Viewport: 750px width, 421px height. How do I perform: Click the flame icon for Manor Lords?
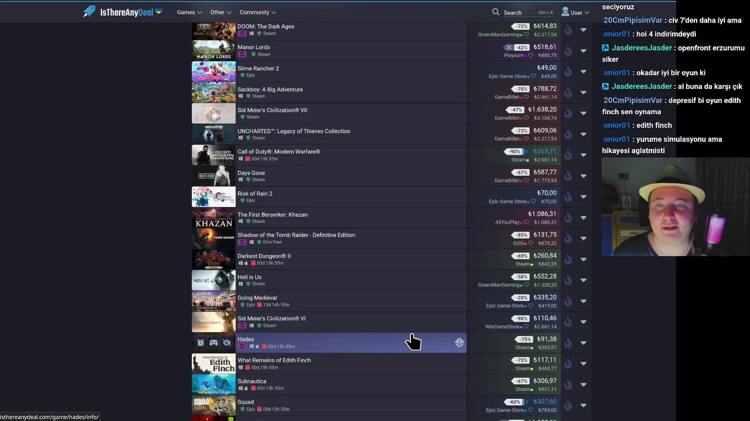(568, 51)
